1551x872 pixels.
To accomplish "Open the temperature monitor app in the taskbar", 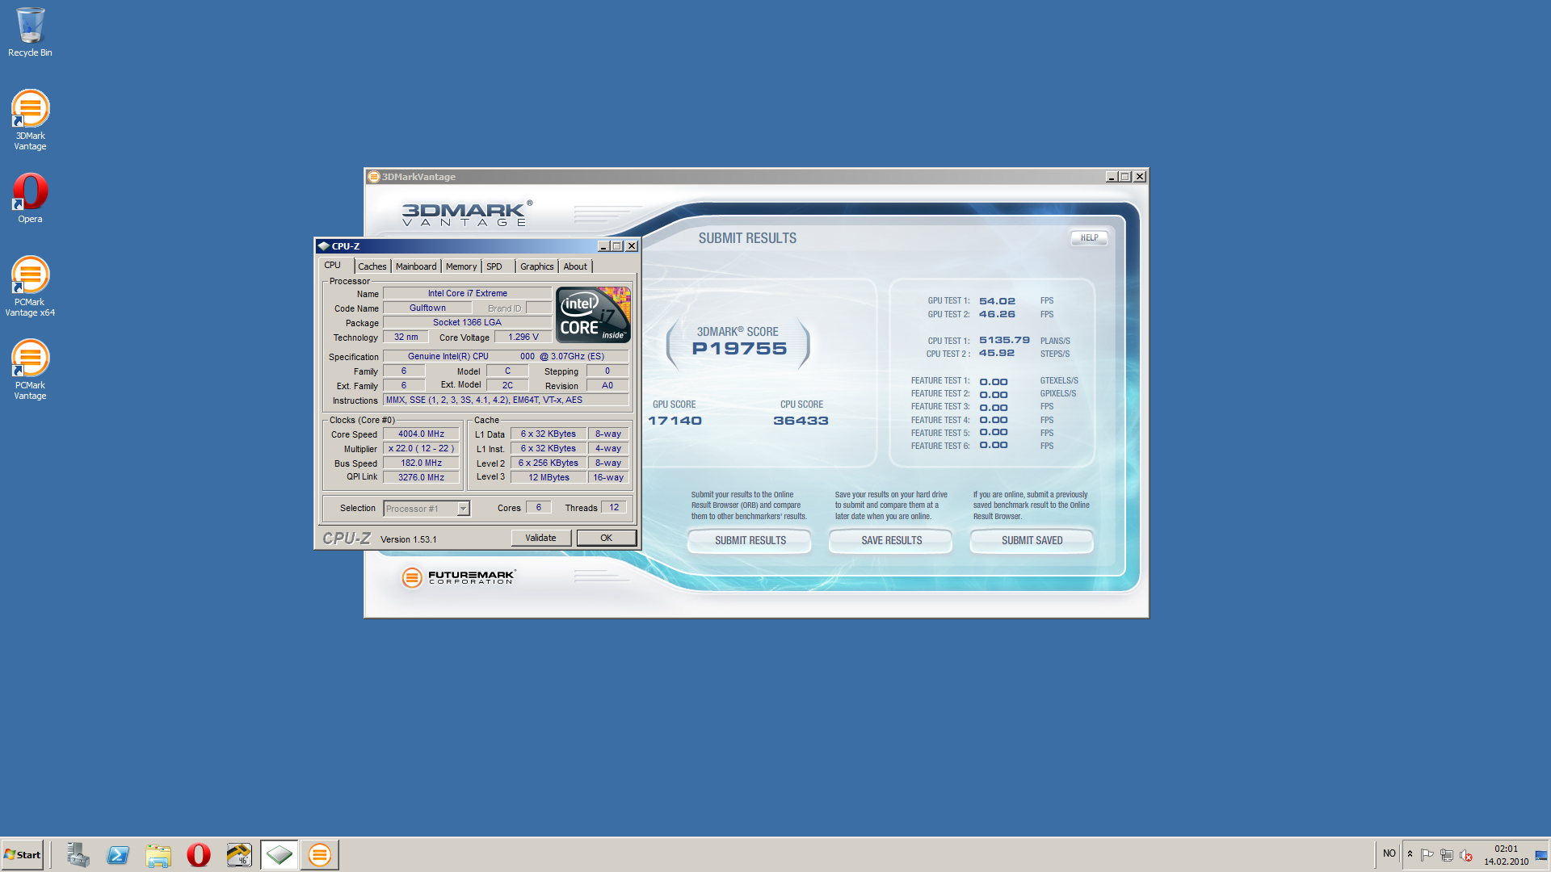I will coord(239,854).
